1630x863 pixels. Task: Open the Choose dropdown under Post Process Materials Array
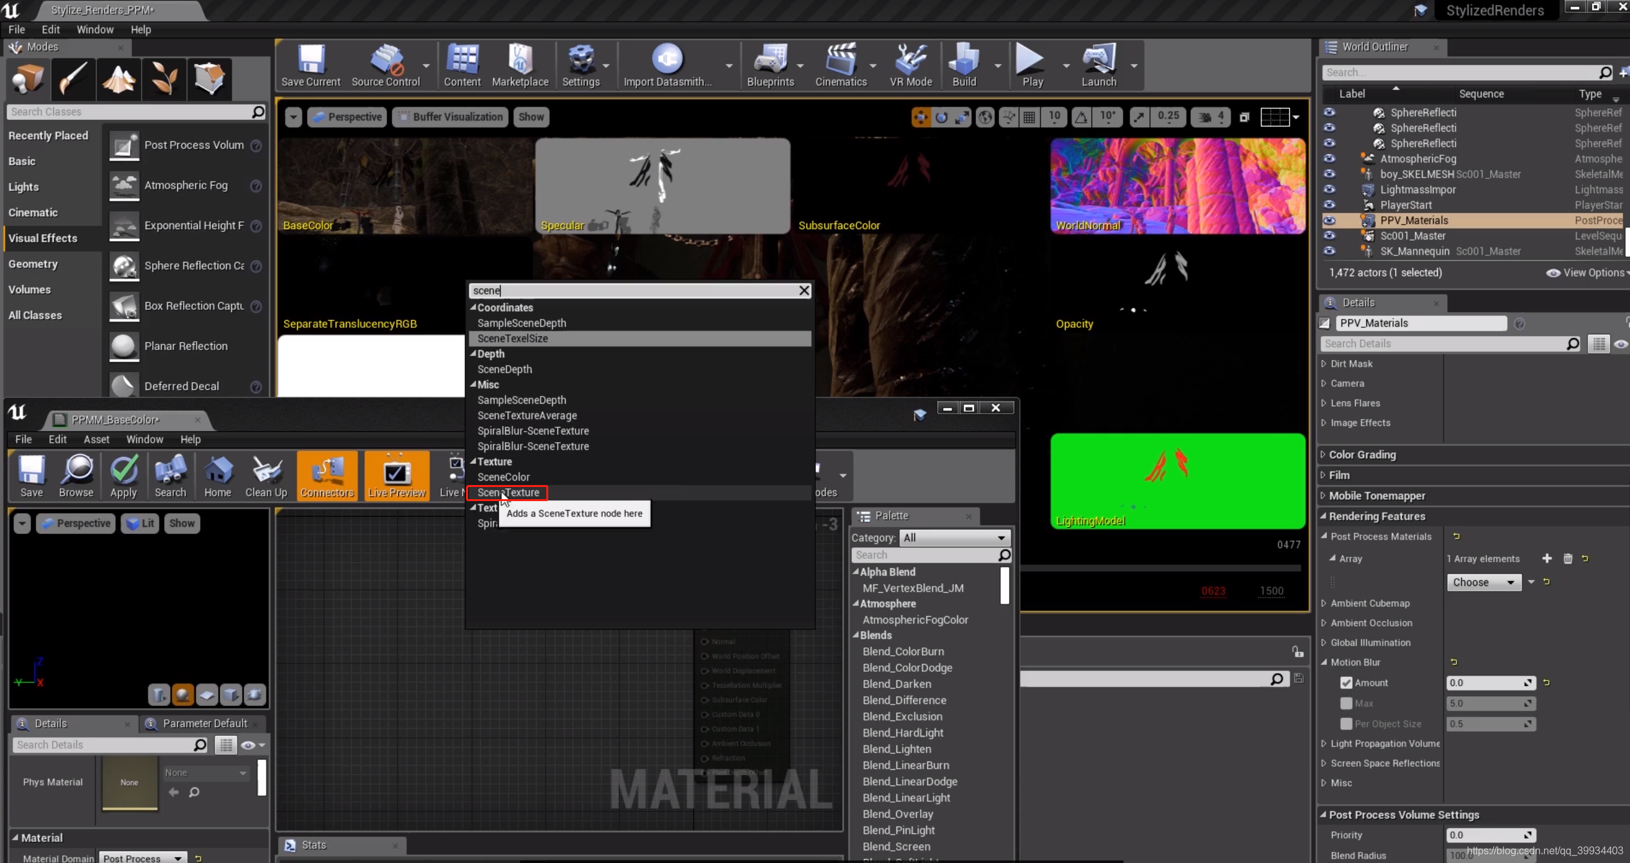1483,582
